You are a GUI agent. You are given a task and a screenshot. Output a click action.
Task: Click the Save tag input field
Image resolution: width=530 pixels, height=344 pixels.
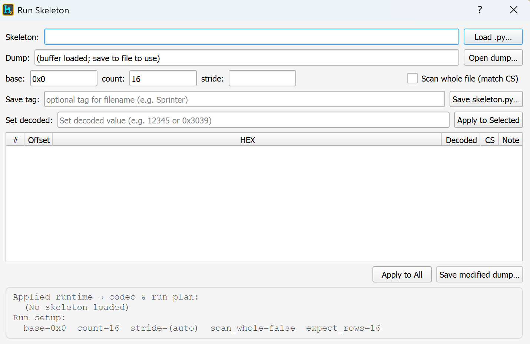(x=245, y=99)
